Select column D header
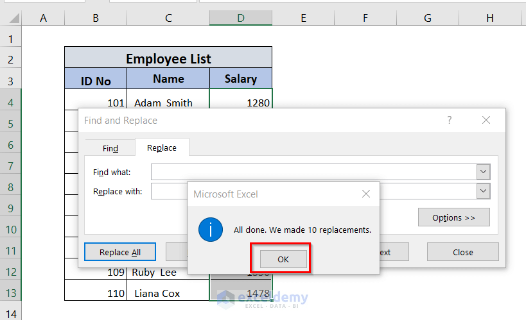 click(241, 18)
